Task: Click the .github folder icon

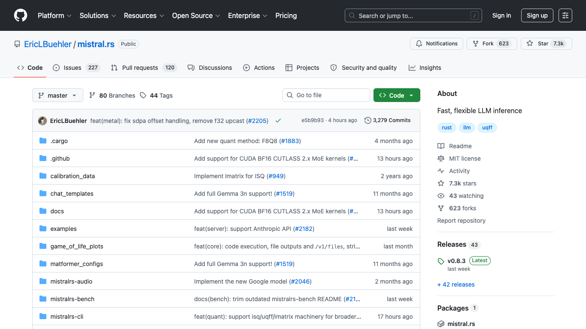Action: pos(43,159)
